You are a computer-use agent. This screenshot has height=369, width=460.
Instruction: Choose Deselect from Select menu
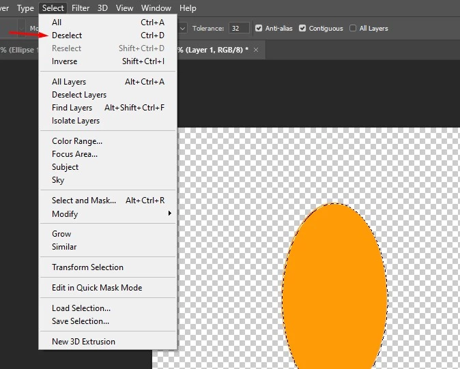click(108, 35)
